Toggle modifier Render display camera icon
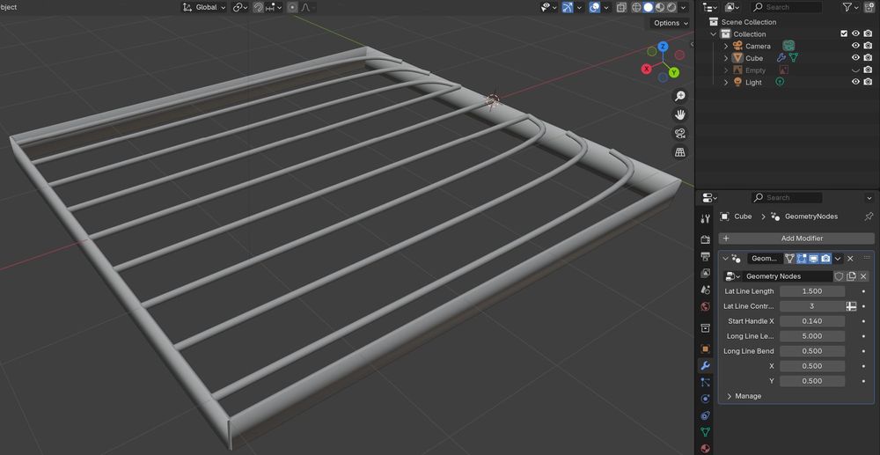 [x=825, y=259]
